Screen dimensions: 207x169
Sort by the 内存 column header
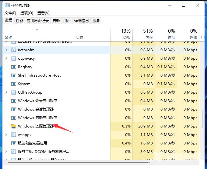click(144, 35)
